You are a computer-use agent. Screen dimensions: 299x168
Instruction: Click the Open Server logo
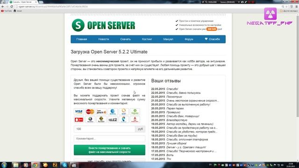click(103, 25)
